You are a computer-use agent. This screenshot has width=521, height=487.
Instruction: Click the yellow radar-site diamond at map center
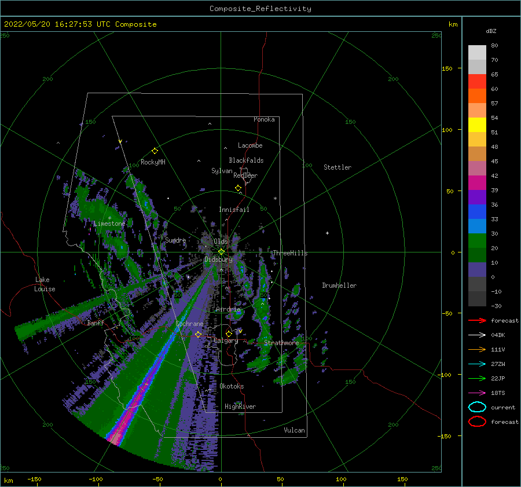(221, 252)
